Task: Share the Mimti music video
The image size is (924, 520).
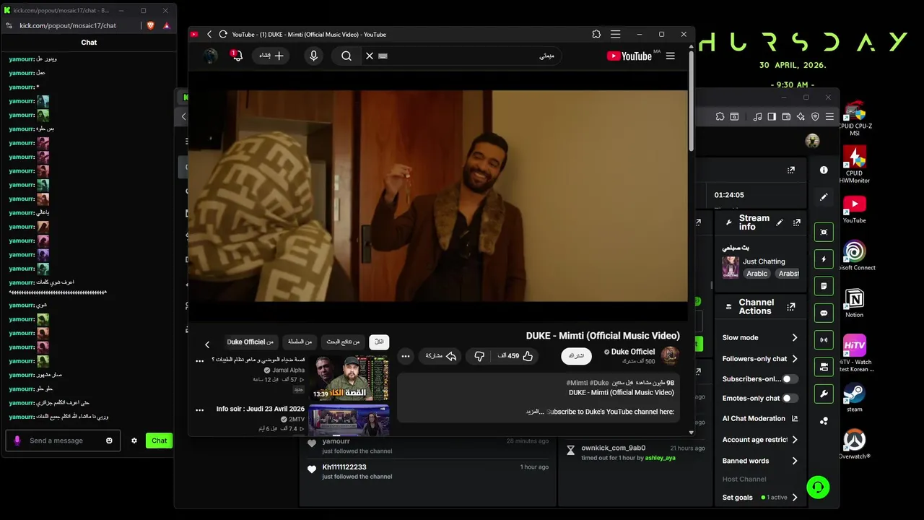Action: (x=440, y=356)
